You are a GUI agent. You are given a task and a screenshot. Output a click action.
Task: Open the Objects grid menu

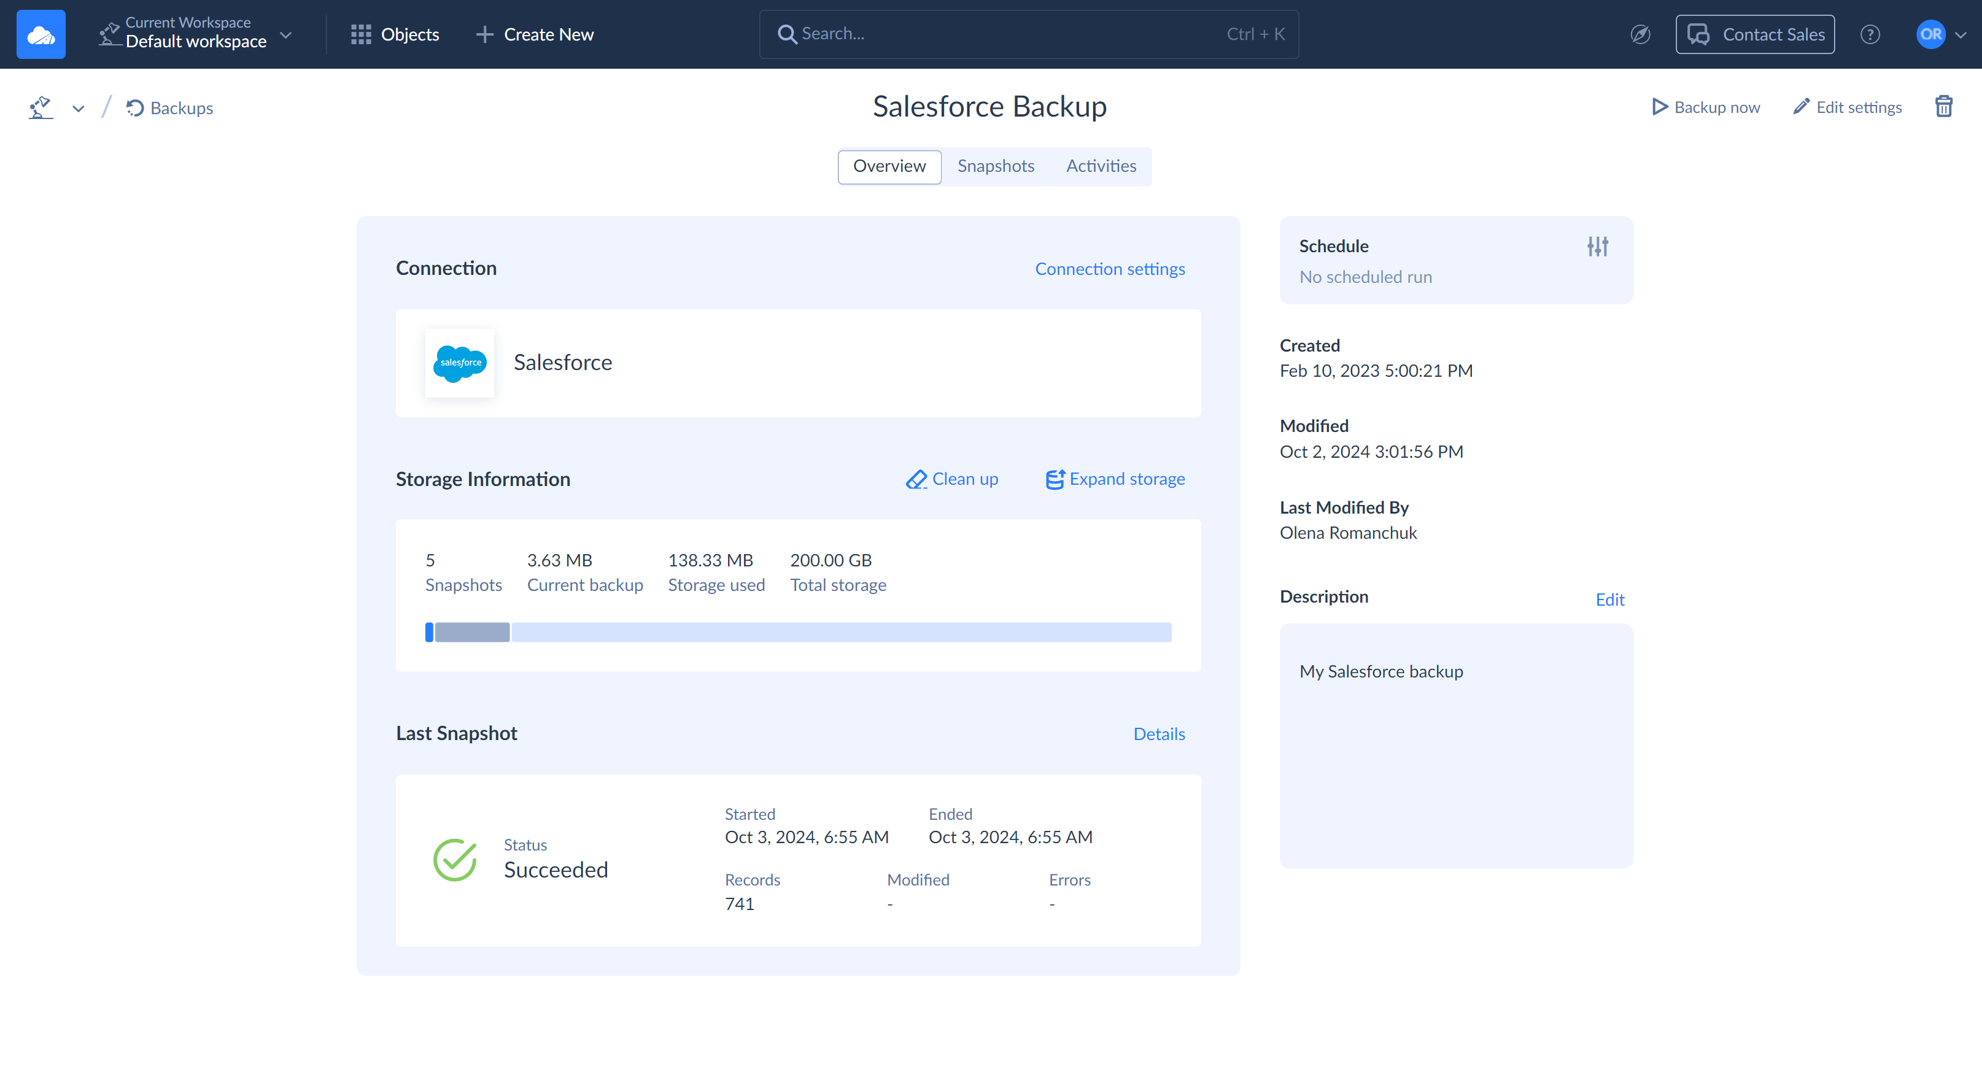point(395,34)
